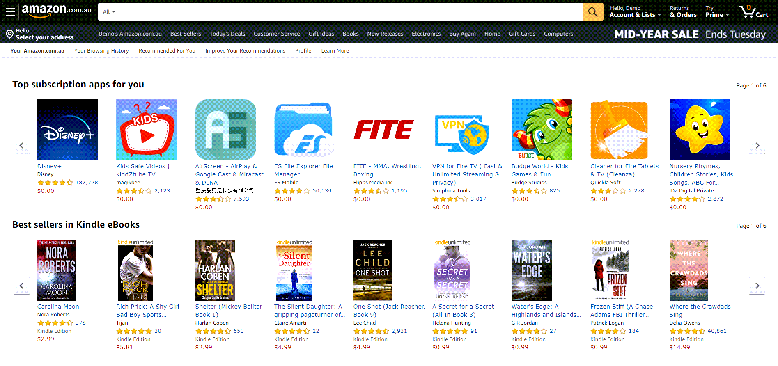Open Where the Crawdads Sing star rating
Image resolution: width=778 pixels, height=366 pixels.
(x=687, y=331)
